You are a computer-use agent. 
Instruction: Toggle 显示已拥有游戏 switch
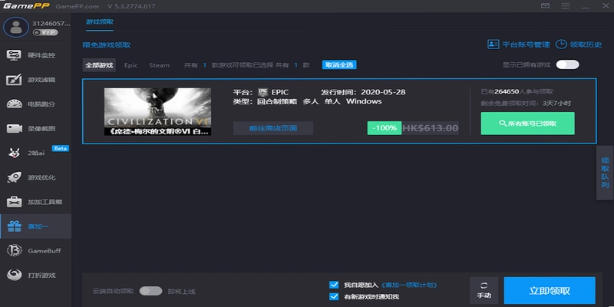pos(567,64)
